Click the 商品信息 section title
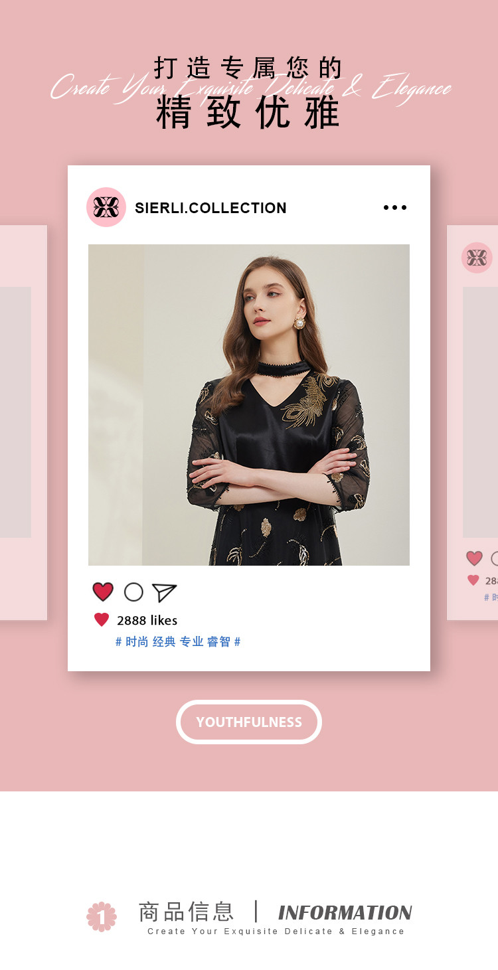 [x=187, y=912]
